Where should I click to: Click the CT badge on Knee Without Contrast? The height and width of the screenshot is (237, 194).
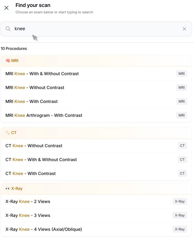click(182, 146)
